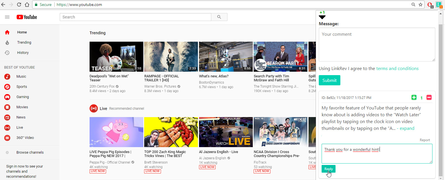Click the Reply button
Viewport: 445px width, 180px height.
328,169
